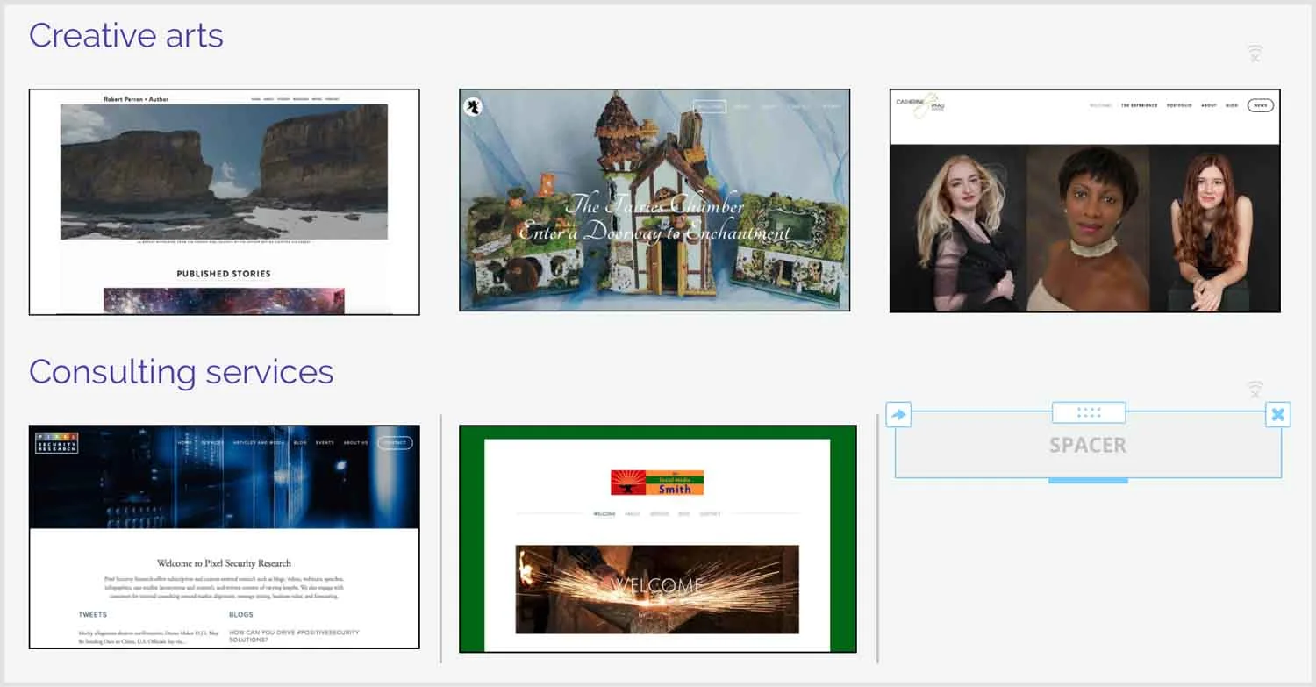Click the CONTACT button on the Pixel Security header
The height and width of the screenshot is (687, 1316).
(x=395, y=442)
